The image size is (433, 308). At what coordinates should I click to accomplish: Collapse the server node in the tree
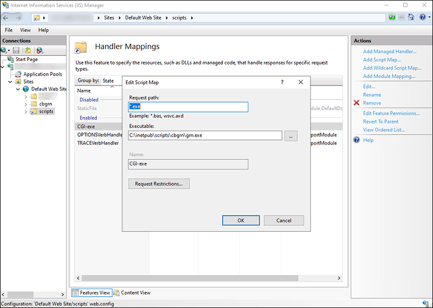pos(3,67)
